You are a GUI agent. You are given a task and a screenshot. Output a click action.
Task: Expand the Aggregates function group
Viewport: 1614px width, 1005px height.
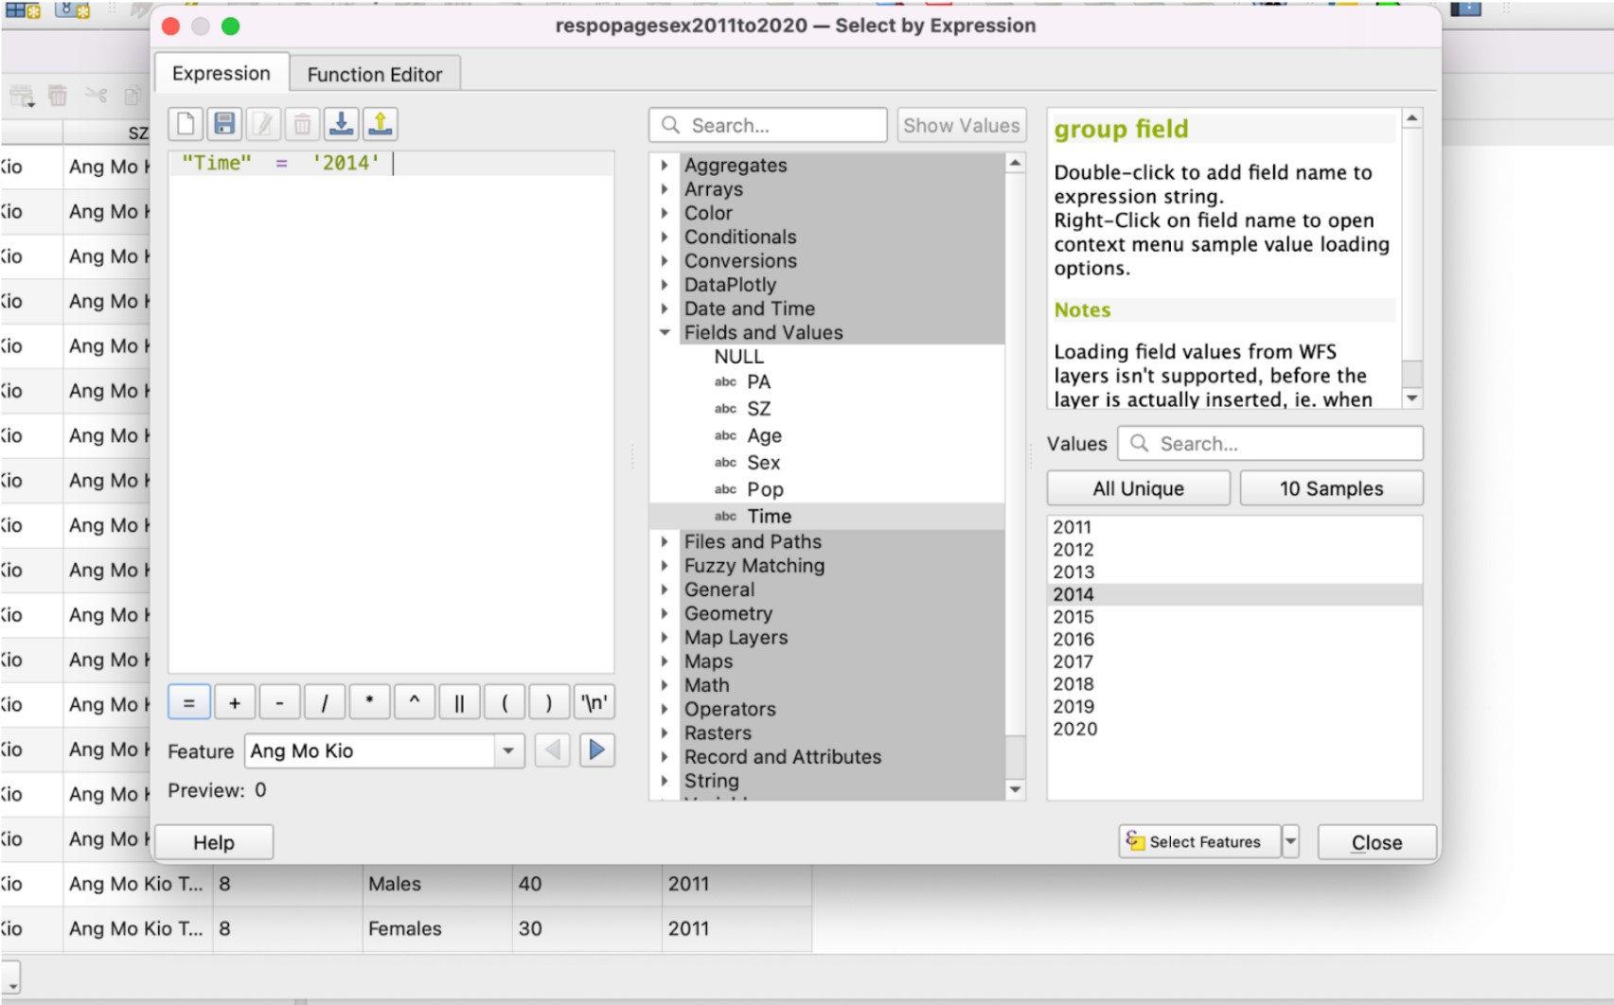(x=665, y=165)
